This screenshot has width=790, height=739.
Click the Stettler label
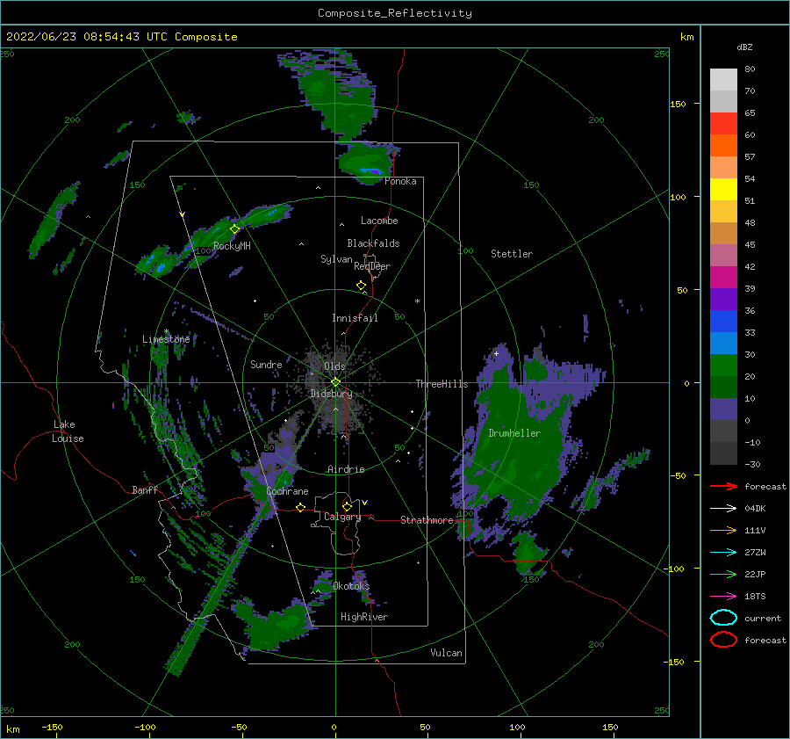pyautogui.click(x=512, y=254)
